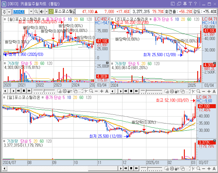
Task: Click fast-forward button in daily chart toolbar
Action: pos(136,168)
